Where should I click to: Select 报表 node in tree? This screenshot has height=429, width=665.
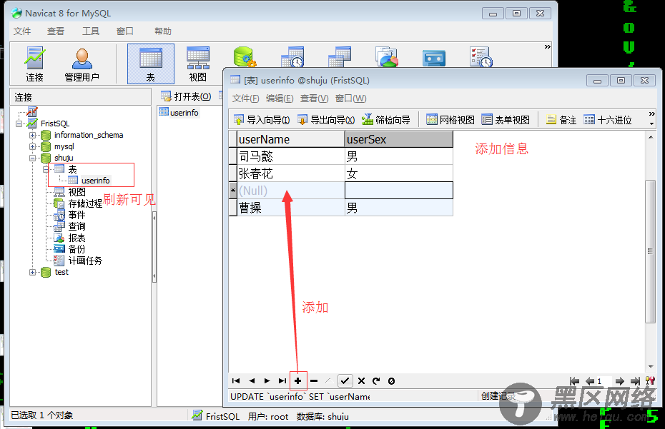(x=77, y=238)
